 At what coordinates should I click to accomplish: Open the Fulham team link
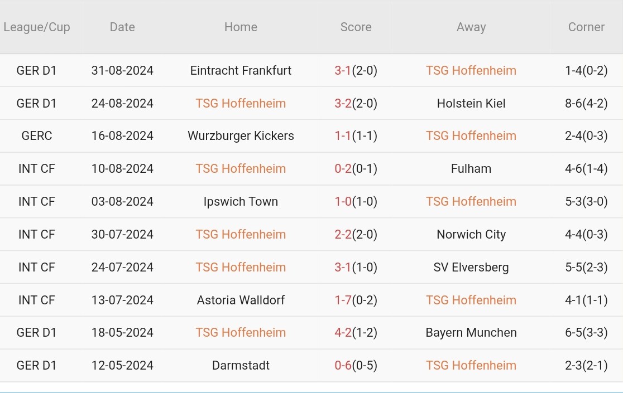pyautogui.click(x=471, y=169)
